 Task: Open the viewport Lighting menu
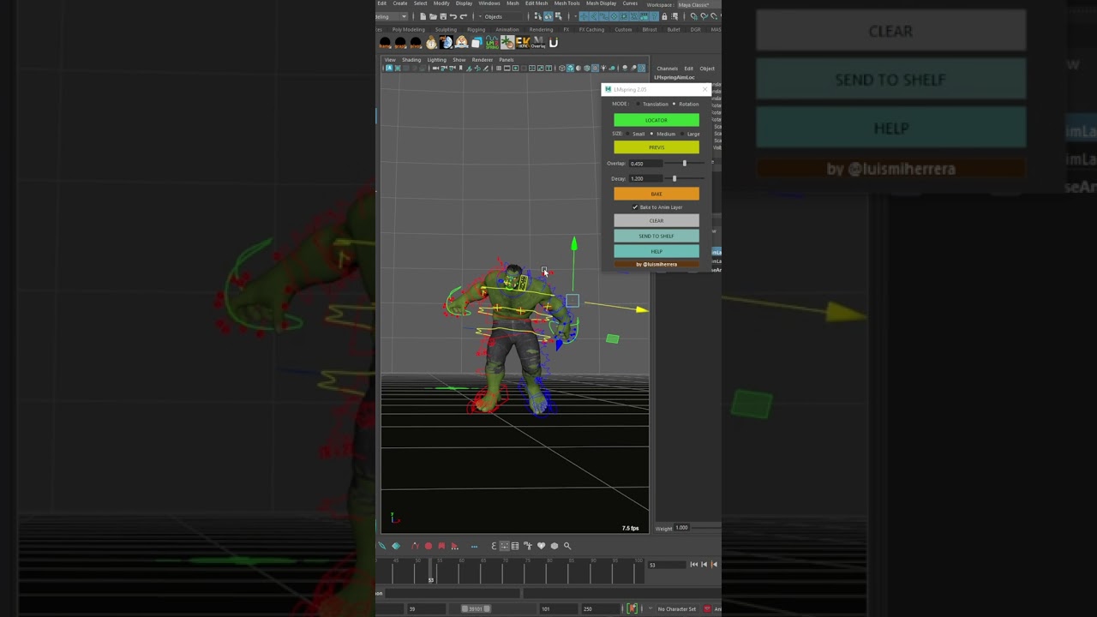(x=437, y=60)
